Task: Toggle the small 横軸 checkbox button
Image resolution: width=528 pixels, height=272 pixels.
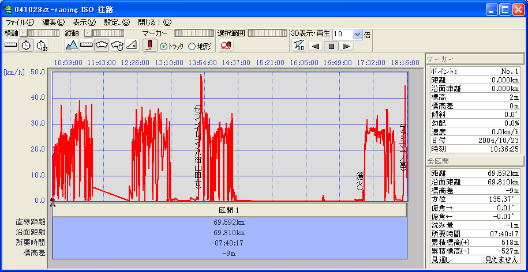Action: [24, 34]
